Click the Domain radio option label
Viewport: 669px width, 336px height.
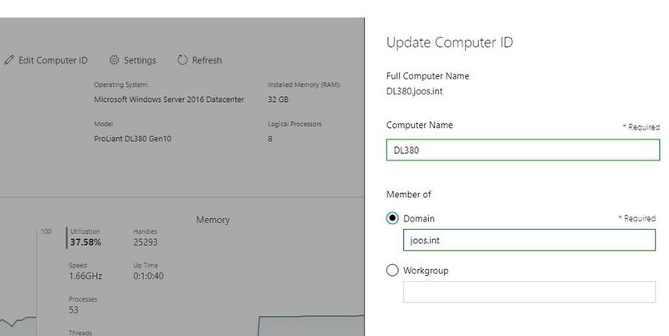pos(419,219)
